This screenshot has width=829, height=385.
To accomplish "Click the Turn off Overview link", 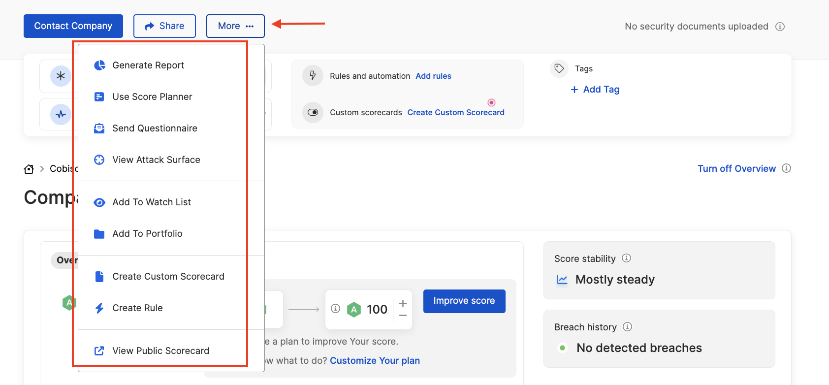I will [x=736, y=169].
